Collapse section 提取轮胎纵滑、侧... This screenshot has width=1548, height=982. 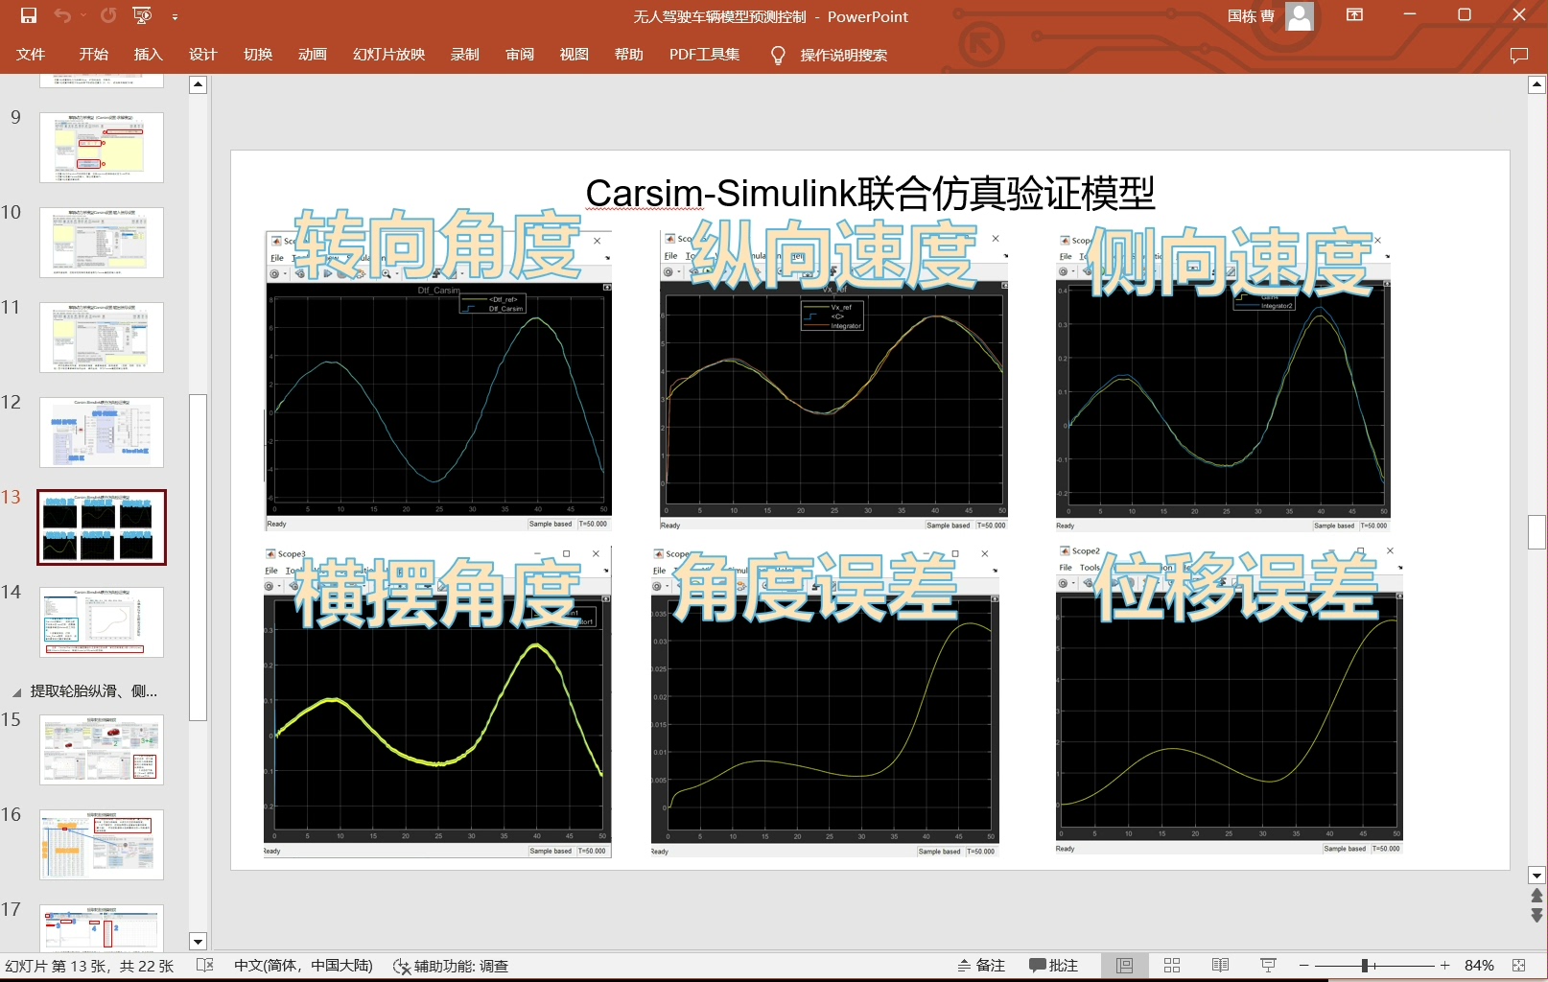(16, 692)
